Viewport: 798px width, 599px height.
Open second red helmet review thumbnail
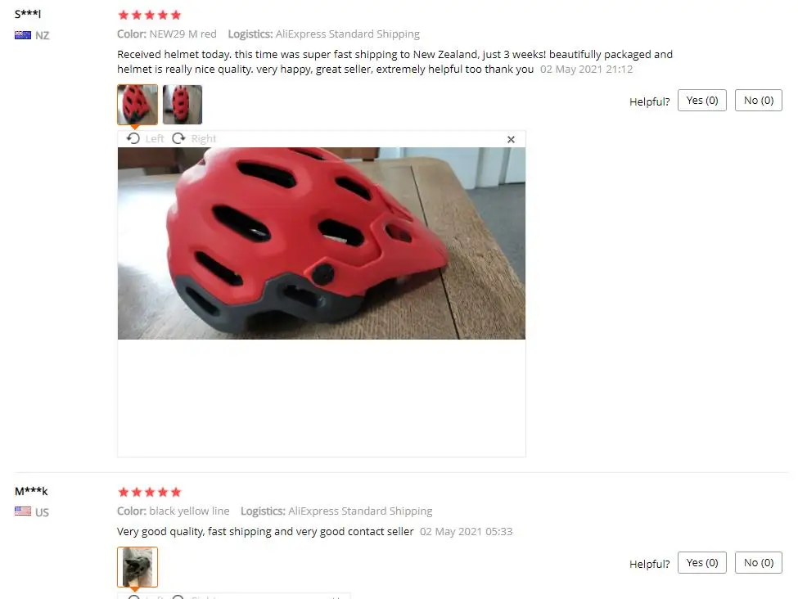183,104
